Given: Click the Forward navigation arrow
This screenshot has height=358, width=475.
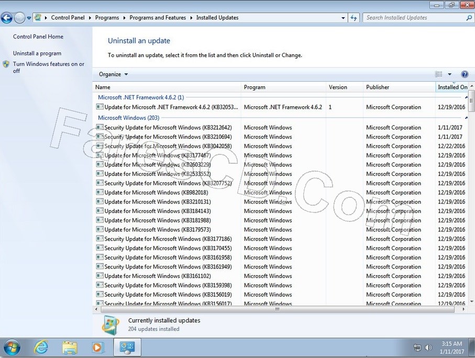Looking at the screenshot, I should pos(20,18).
